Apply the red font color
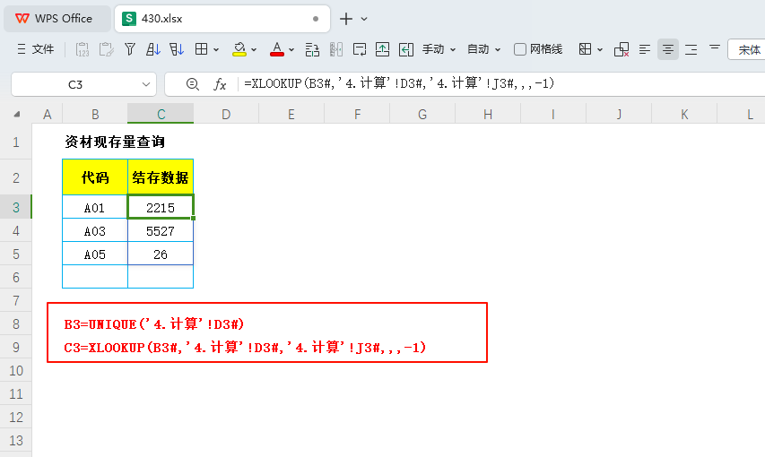This screenshot has height=457, width=765. click(276, 49)
